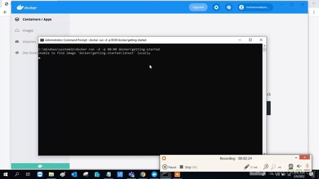The height and width of the screenshot is (179, 319).
Task: Toggle the recorder webcam capture
Action: [291, 167]
